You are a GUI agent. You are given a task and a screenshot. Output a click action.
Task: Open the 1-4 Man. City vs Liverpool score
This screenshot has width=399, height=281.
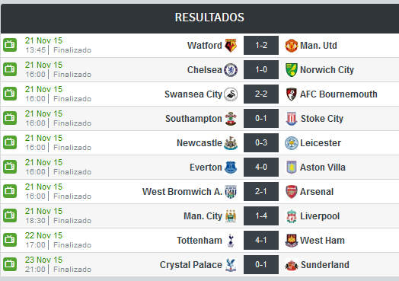tap(261, 216)
